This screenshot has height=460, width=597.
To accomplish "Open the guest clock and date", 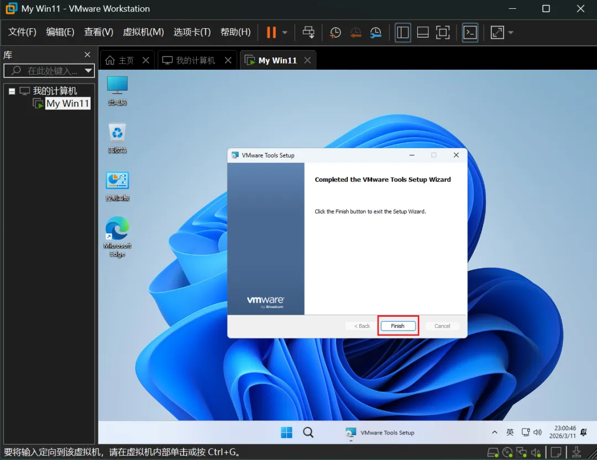I will [x=562, y=432].
